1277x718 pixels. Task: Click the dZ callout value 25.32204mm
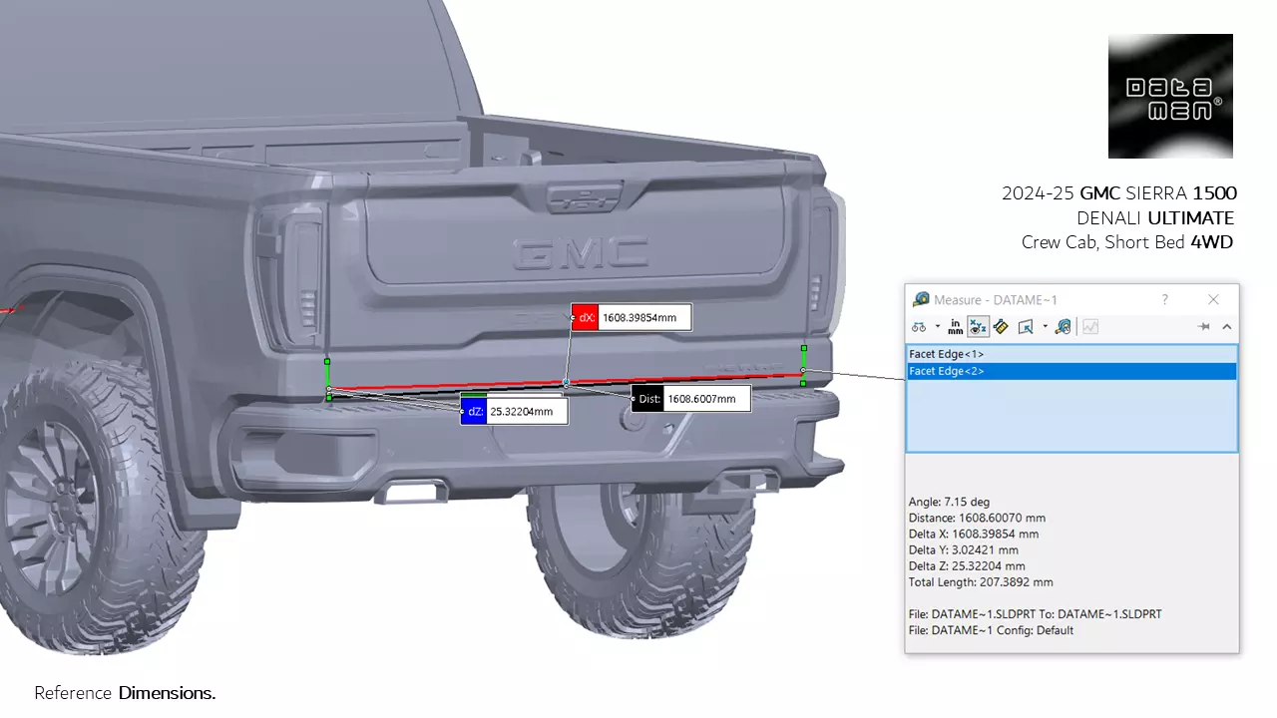tap(526, 412)
